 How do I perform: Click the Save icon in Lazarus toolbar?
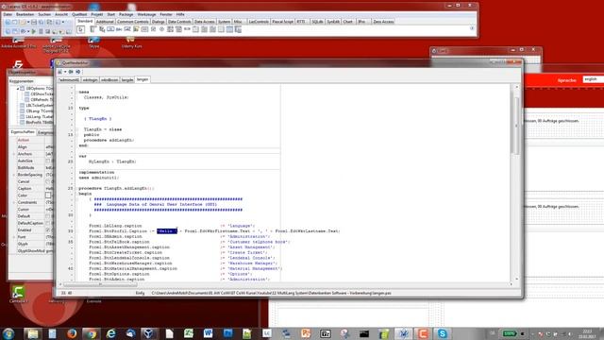coord(34,23)
